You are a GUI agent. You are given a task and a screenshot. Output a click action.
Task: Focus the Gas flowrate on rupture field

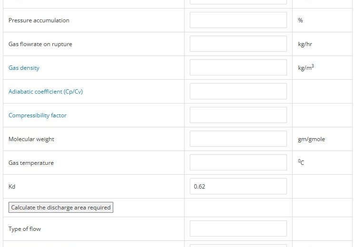(238, 44)
